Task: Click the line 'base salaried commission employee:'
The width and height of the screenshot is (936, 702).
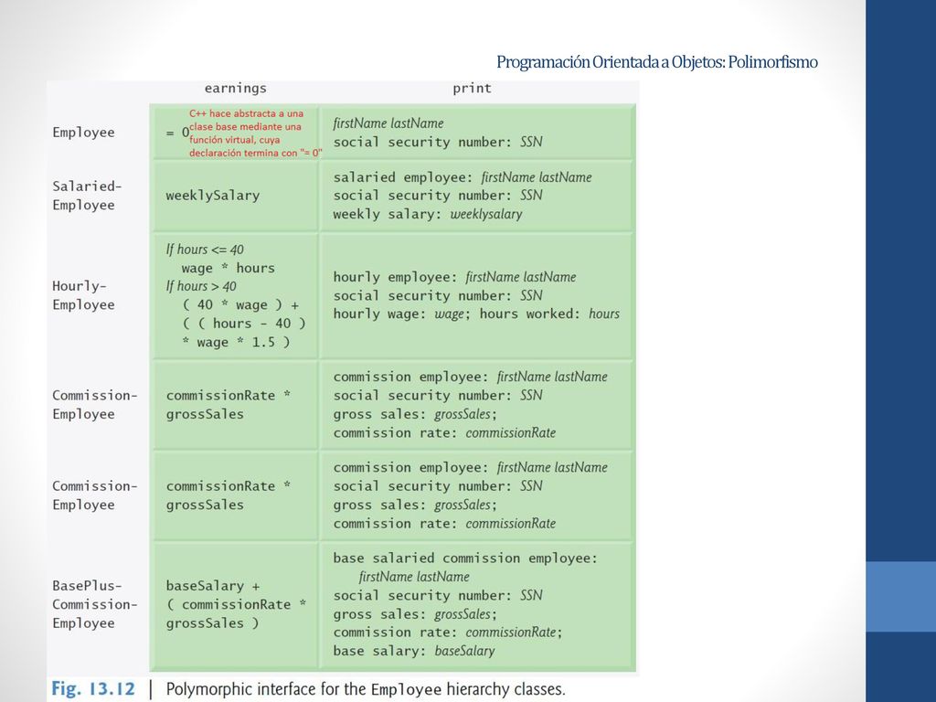Action: pos(465,558)
